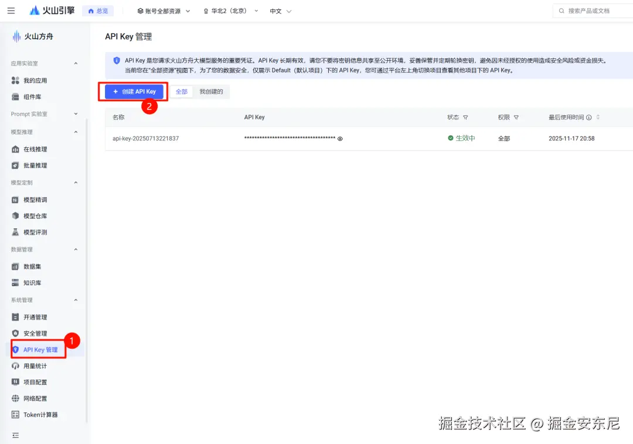Select API Key 管理 in sidebar
The height and width of the screenshot is (444, 633).
click(x=40, y=349)
